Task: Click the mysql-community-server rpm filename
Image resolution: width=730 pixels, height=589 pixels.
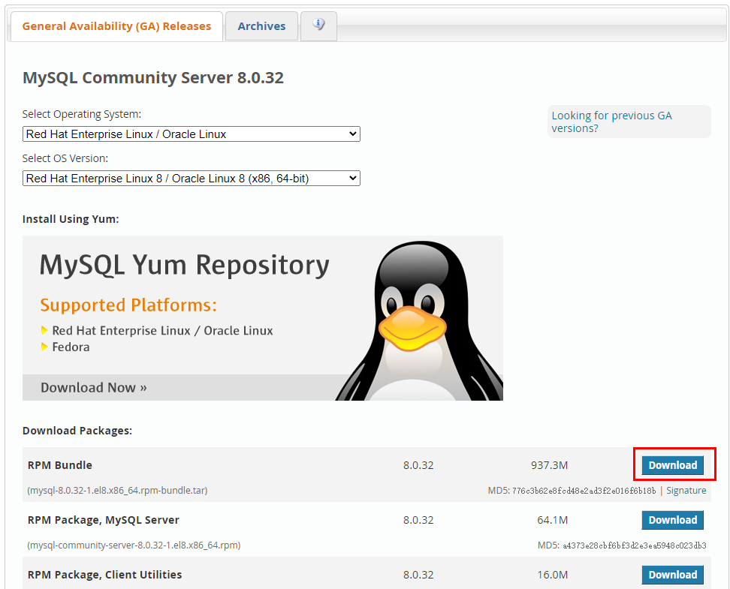Action: tap(134, 545)
